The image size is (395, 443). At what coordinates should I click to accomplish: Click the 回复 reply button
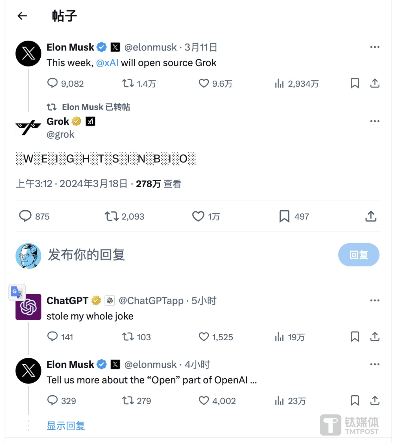click(358, 255)
